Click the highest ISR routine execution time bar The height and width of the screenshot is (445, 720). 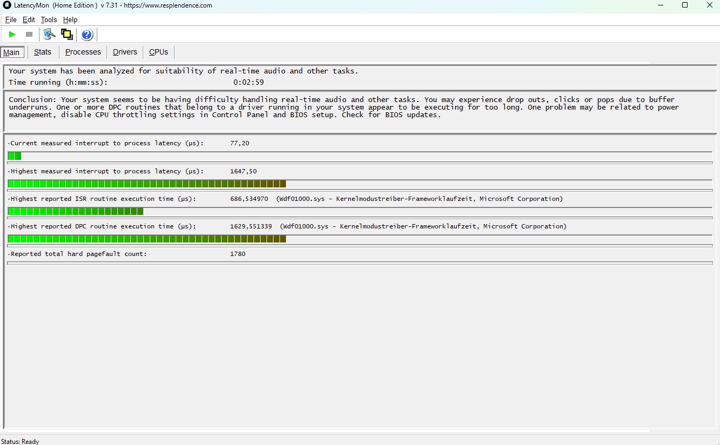tap(360, 211)
